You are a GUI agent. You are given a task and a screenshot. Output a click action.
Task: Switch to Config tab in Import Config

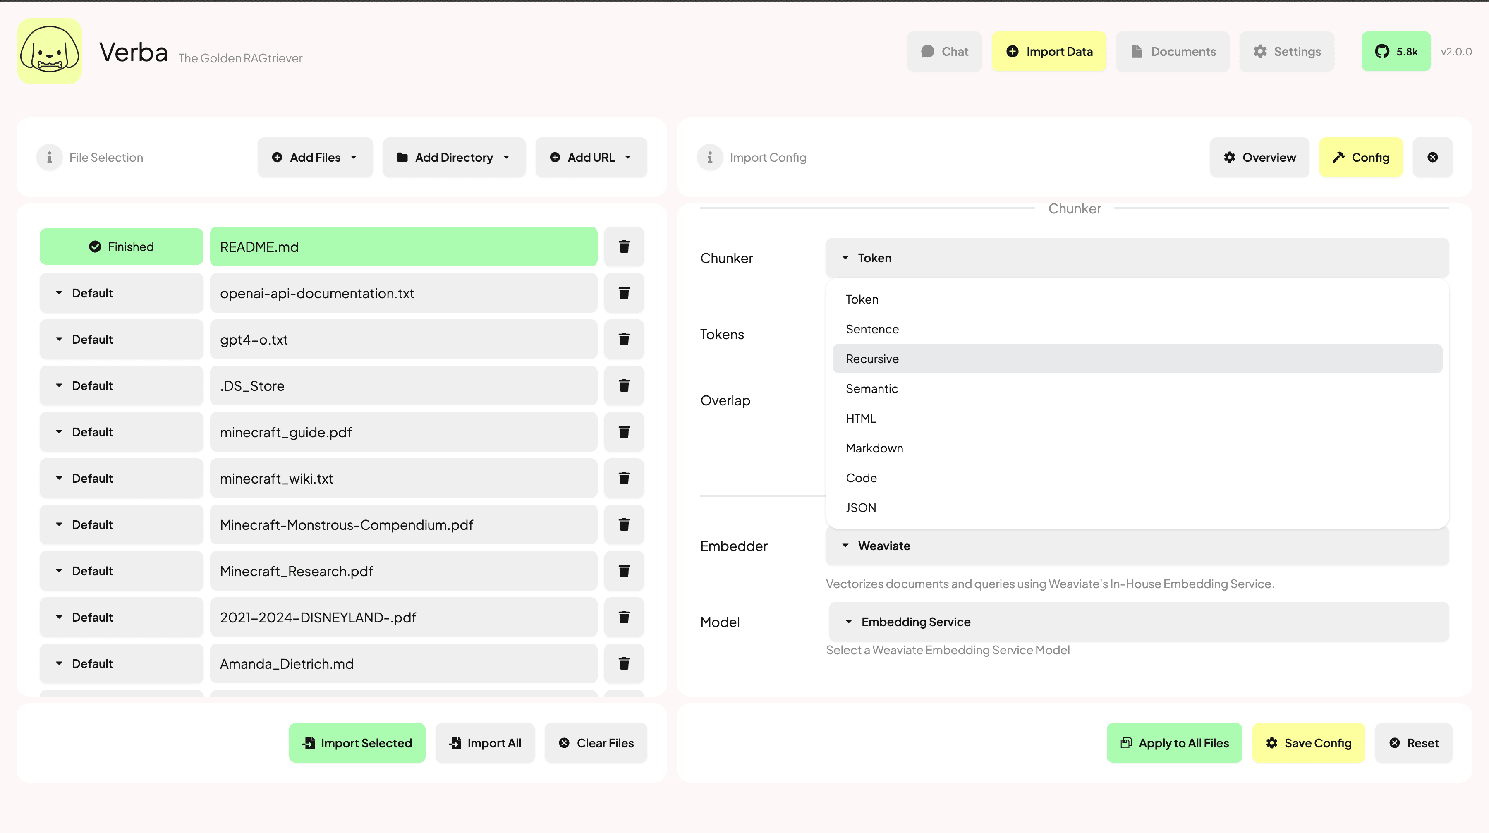point(1361,158)
